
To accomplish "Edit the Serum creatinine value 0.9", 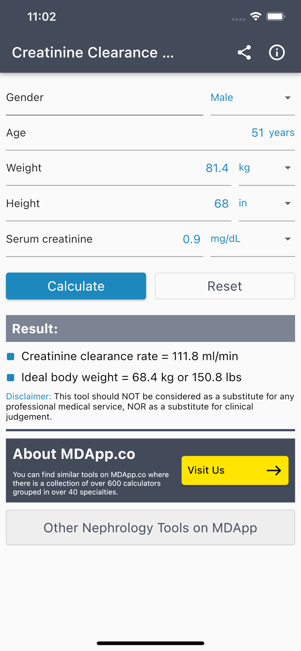I will [x=192, y=239].
